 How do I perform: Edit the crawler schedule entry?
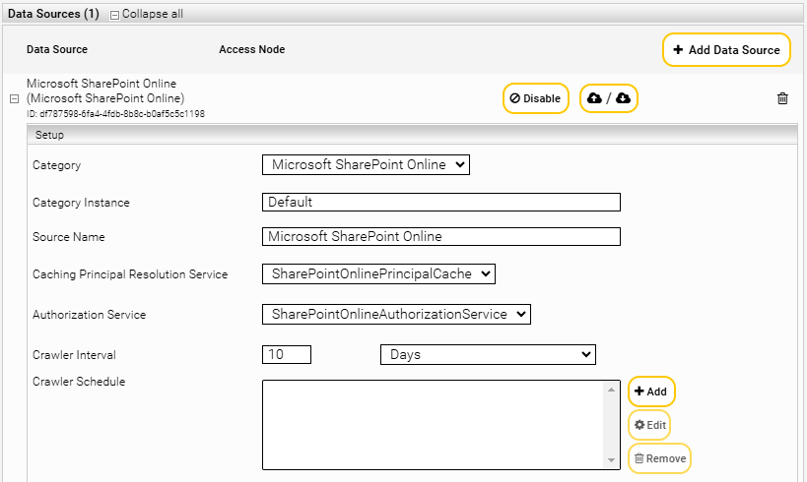(650, 425)
